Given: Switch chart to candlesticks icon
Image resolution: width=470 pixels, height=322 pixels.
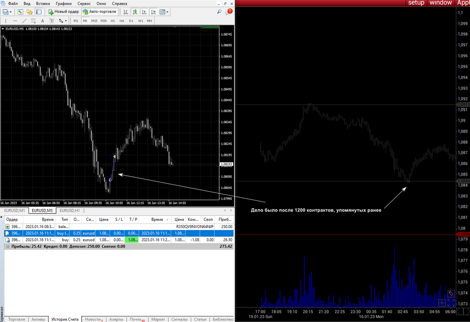Looking at the screenshot, I should point(135,12).
